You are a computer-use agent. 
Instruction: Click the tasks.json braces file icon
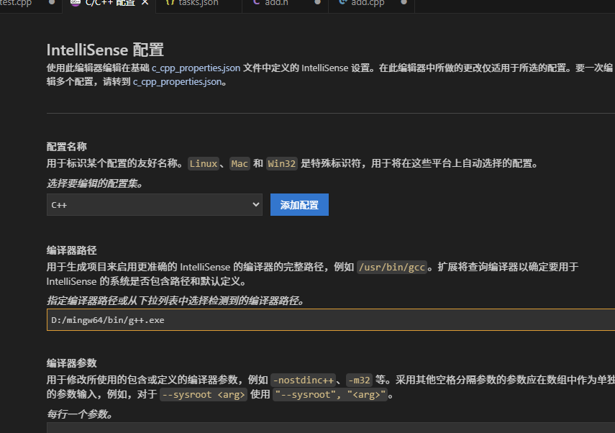pyautogui.click(x=170, y=3)
